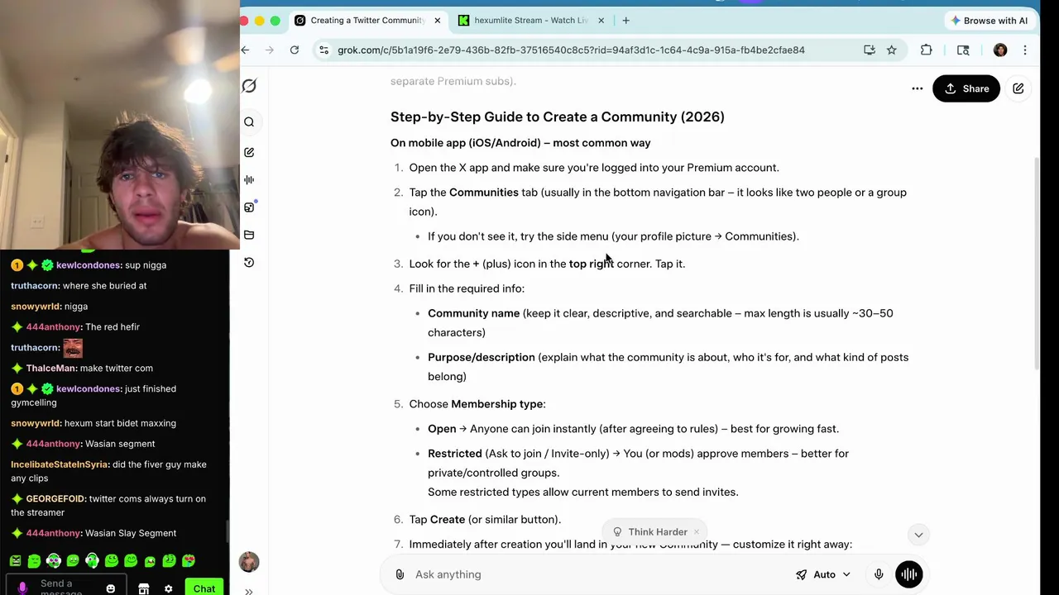Viewport: 1059px width, 595px height.
Task: Open the browser extensions puzzle icon
Action: pos(927,50)
